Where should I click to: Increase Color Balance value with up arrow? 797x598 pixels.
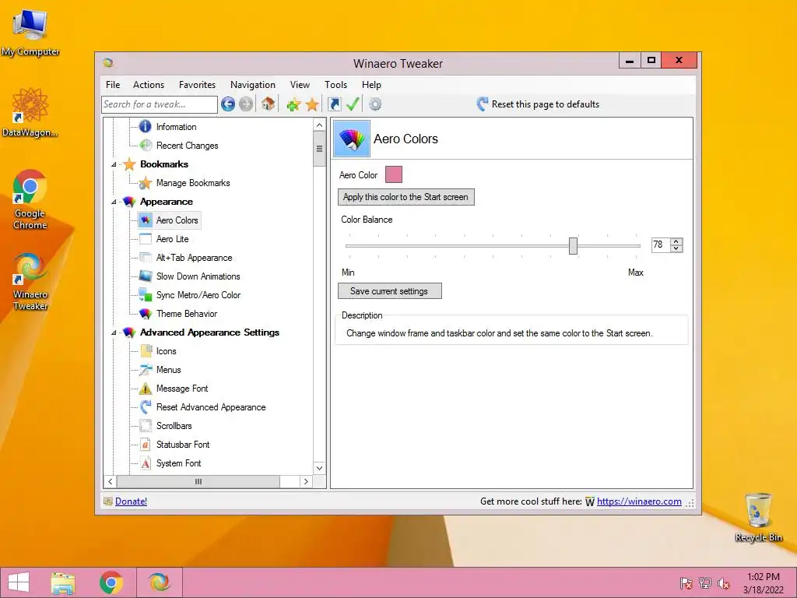click(676, 241)
